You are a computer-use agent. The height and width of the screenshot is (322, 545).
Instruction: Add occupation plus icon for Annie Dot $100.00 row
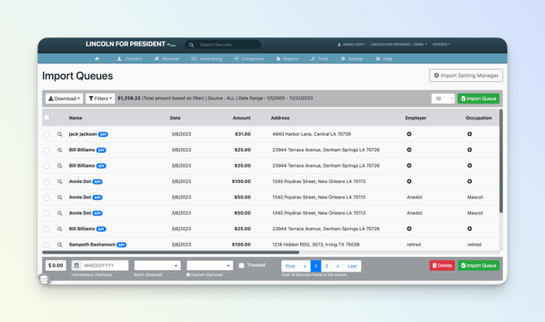click(x=469, y=181)
